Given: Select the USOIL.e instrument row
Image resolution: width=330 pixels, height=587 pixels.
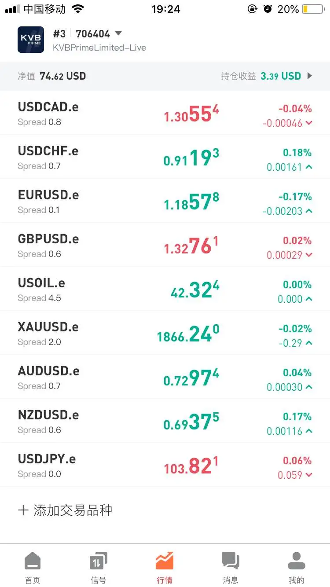Looking at the screenshot, I should coord(165,288).
